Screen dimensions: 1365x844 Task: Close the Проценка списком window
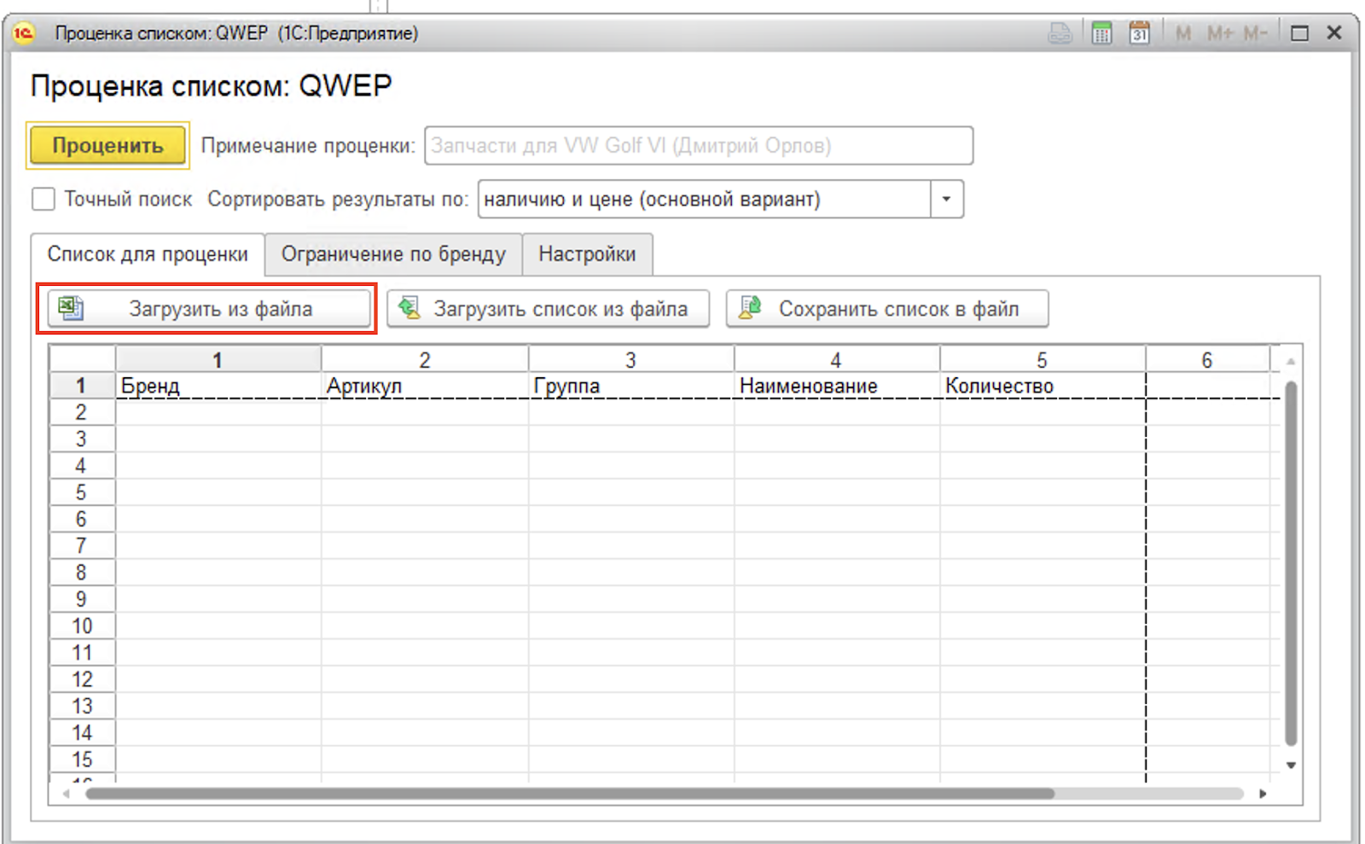click(1334, 32)
